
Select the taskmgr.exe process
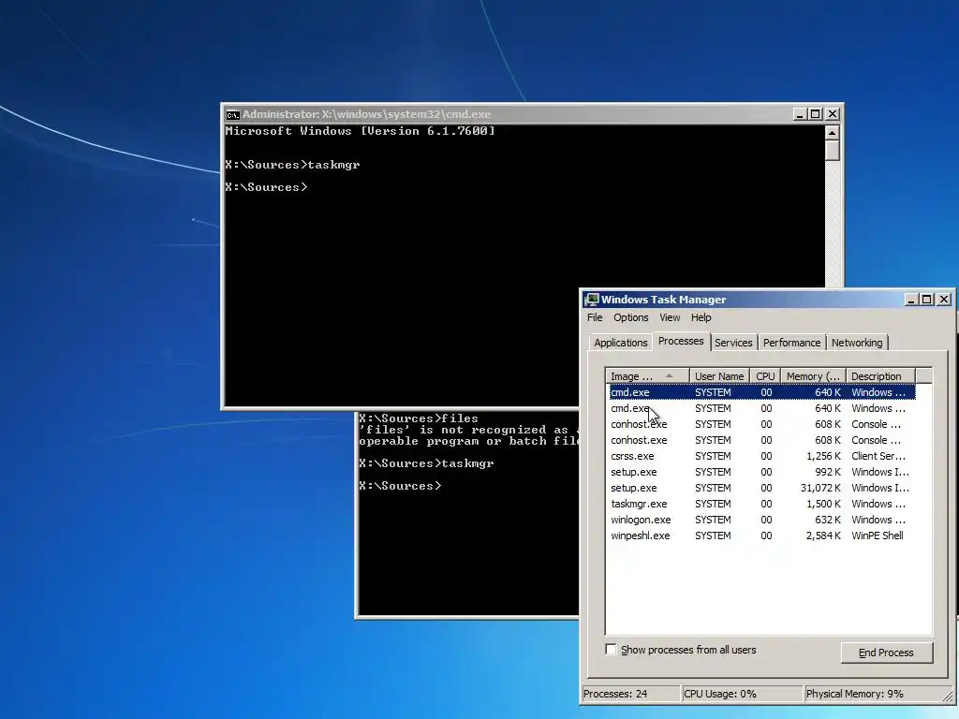click(x=762, y=503)
